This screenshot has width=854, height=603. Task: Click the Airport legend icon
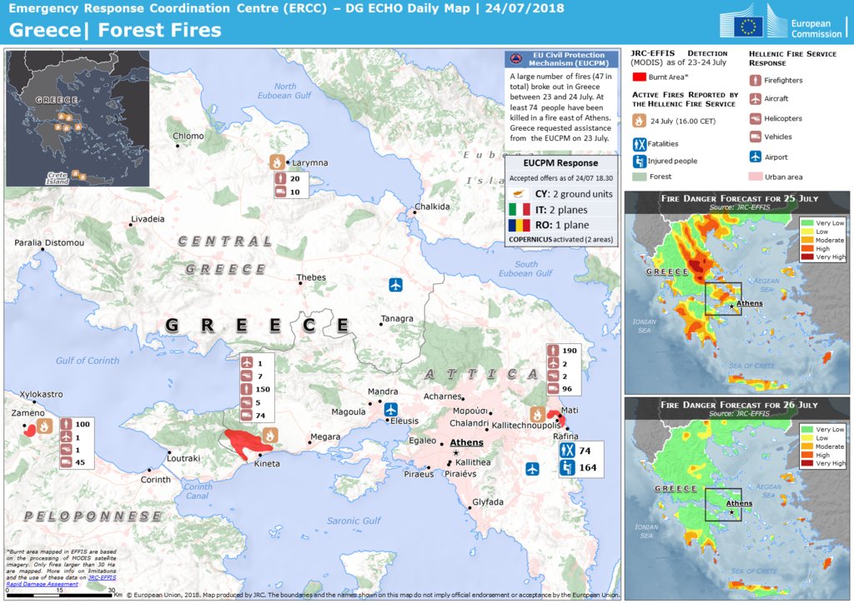[x=755, y=157]
